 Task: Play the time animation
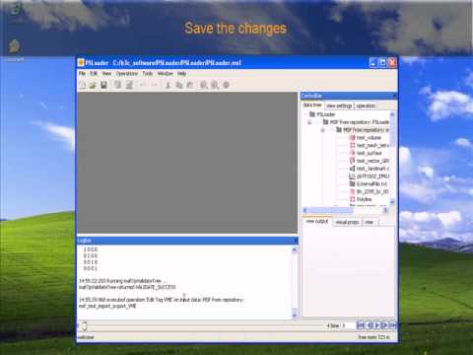point(376,325)
